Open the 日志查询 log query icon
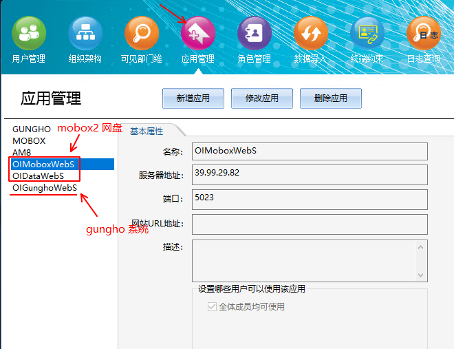This screenshot has height=349, width=454. 423,33
